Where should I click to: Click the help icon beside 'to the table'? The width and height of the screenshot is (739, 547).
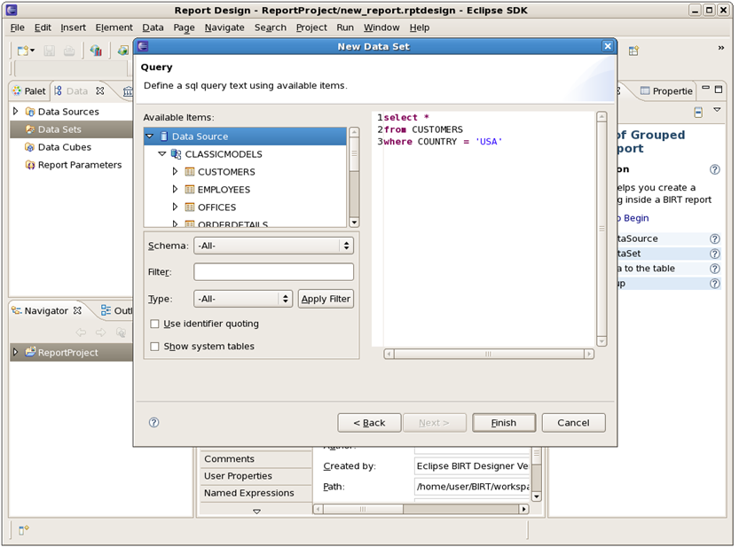tap(714, 269)
